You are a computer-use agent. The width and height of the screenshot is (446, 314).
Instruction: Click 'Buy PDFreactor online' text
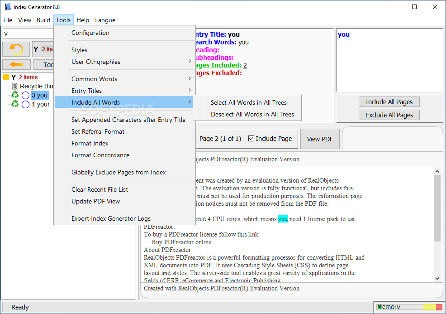181,242
